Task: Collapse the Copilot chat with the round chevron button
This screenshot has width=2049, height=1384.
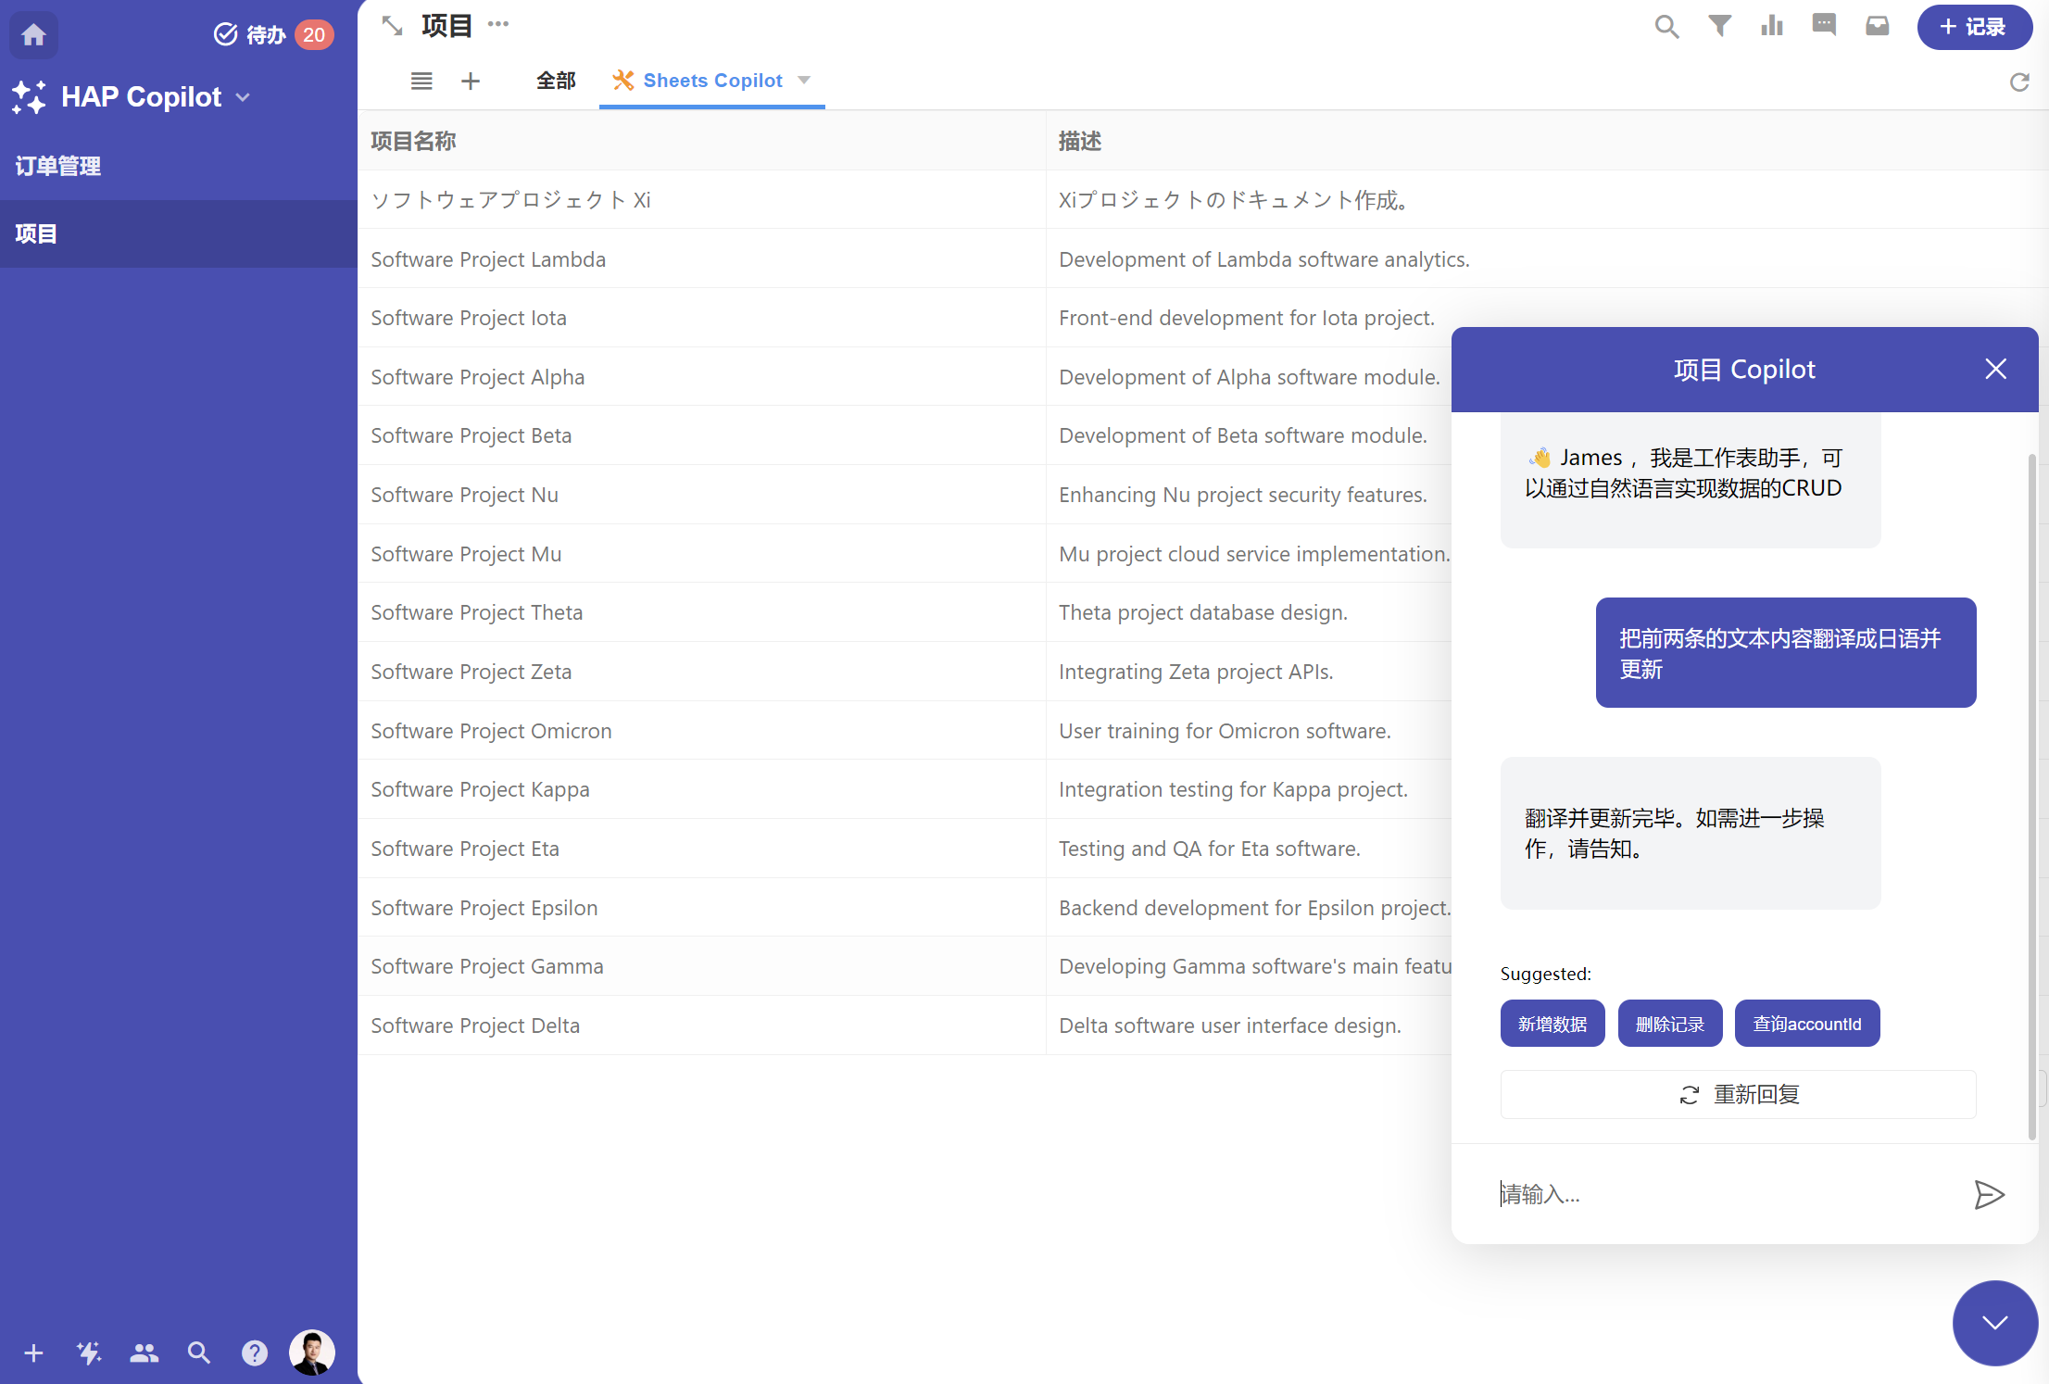Action: coord(1994,1323)
